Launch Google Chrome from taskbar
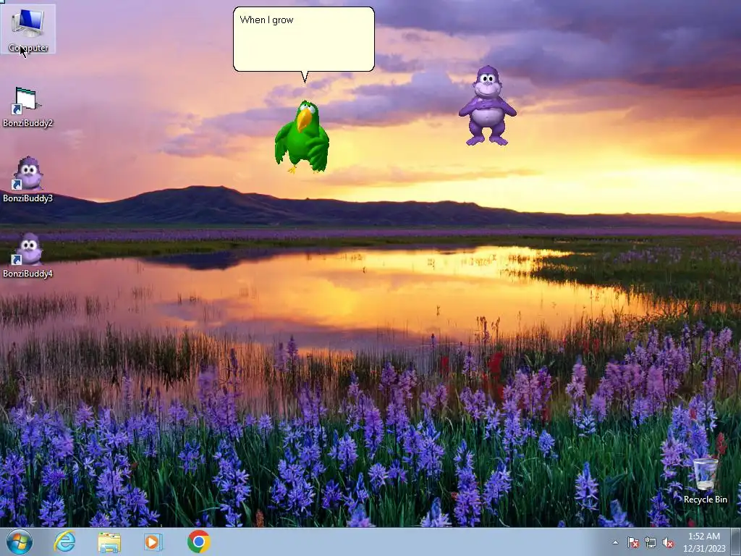The width and height of the screenshot is (741, 556). click(x=198, y=542)
